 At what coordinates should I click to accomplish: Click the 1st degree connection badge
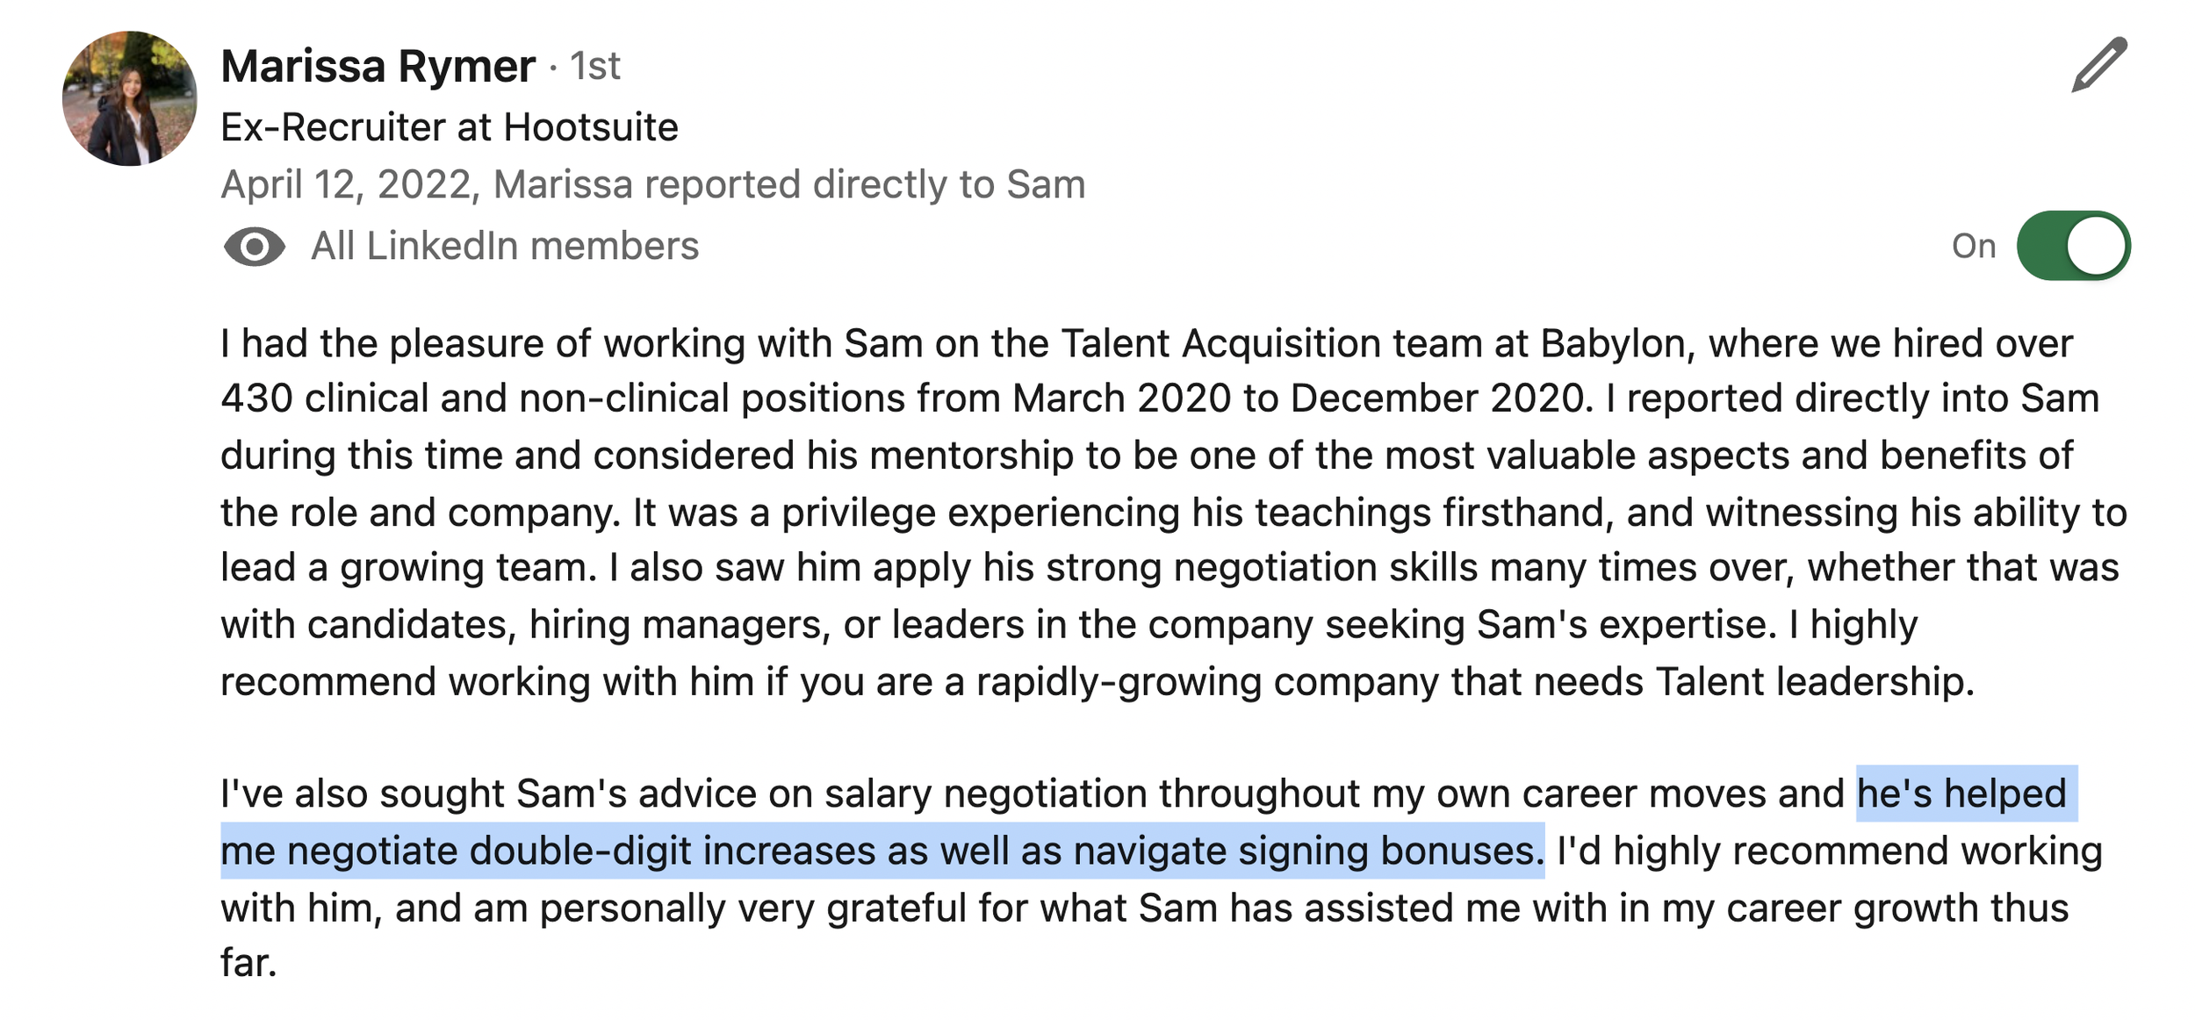pos(594,66)
